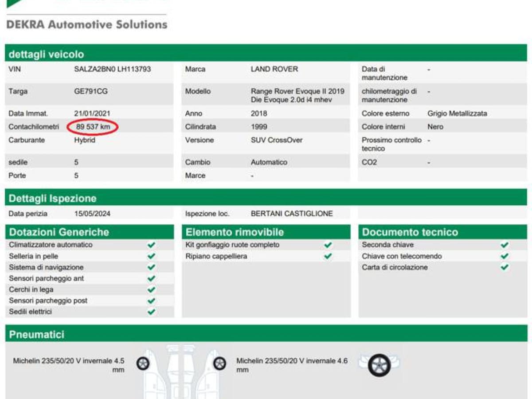Click the green checkmark for Seconda chiave
The width and height of the screenshot is (532, 399).
point(505,245)
